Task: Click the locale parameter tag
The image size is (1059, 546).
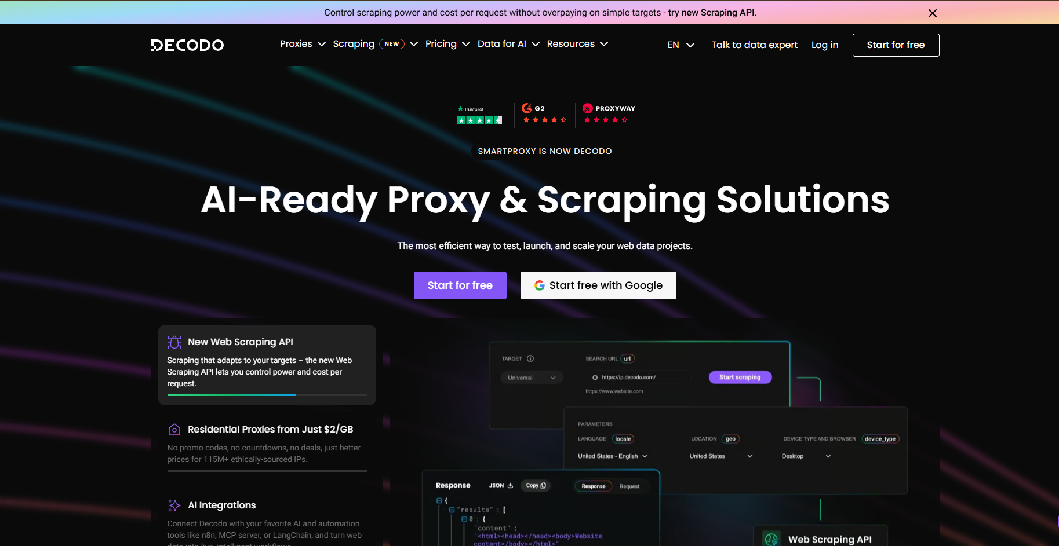Action: [623, 439]
